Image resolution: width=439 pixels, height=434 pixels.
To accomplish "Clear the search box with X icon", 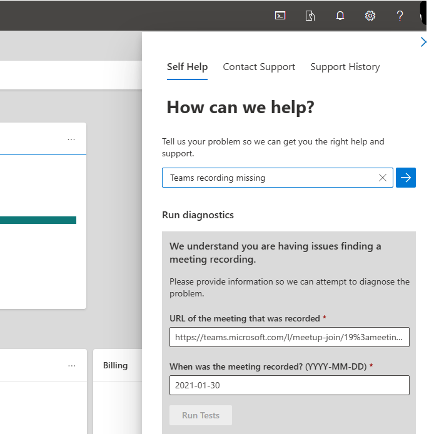I will 383,178.
